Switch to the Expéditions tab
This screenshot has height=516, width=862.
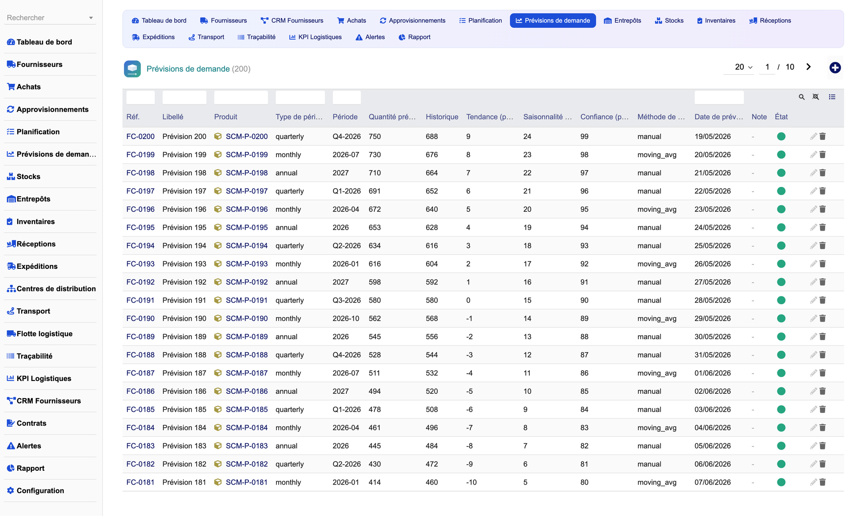tap(153, 37)
